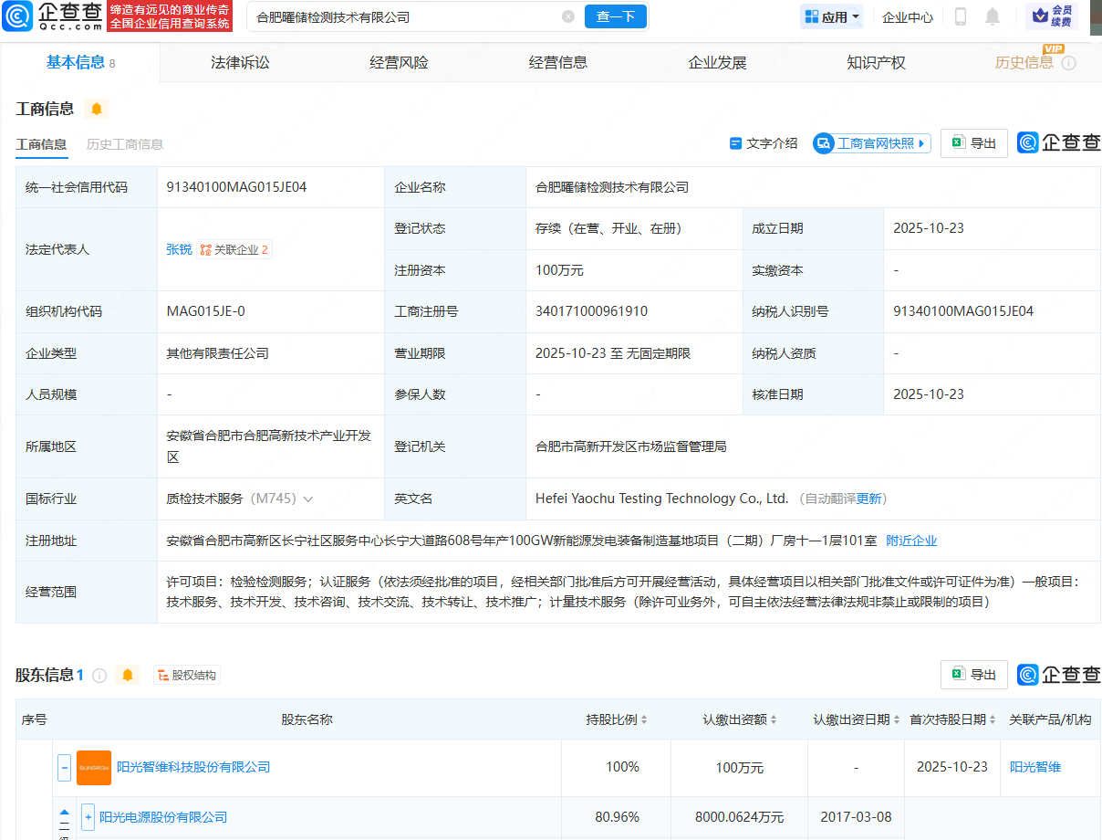Click the bell reminder beside 工商信息 heading
The width and height of the screenshot is (1102, 840).
95,108
